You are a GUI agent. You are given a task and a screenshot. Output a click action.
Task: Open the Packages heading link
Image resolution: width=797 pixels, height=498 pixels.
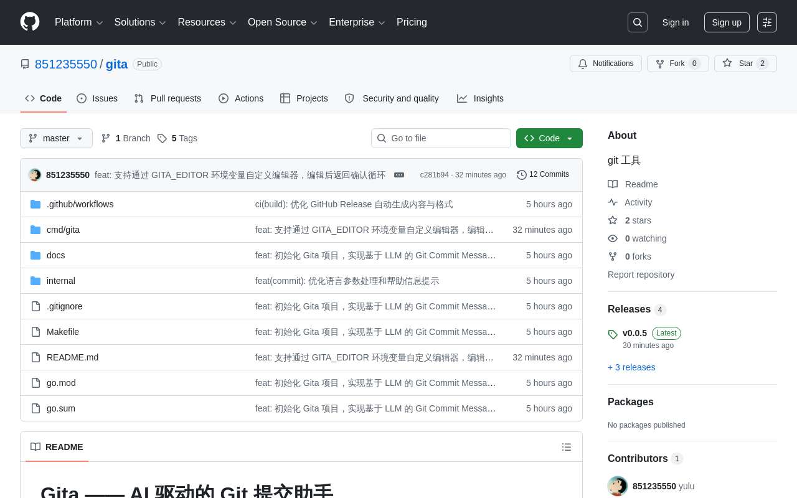pyautogui.click(x=631, y=402)
